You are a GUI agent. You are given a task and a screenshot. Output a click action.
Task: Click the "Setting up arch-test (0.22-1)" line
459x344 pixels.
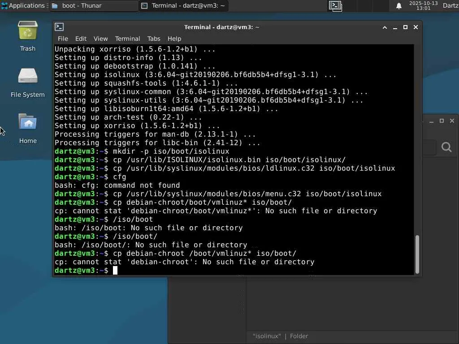click(128, 117)
